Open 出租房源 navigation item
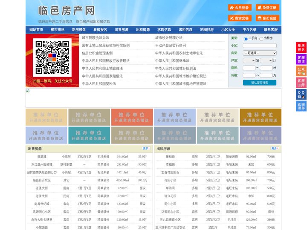Viewport: 307px width, 230px height. 143,30
